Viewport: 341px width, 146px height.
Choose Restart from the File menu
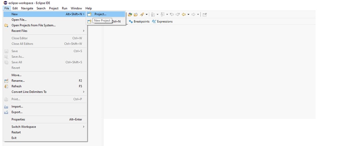tap(45, 132)
